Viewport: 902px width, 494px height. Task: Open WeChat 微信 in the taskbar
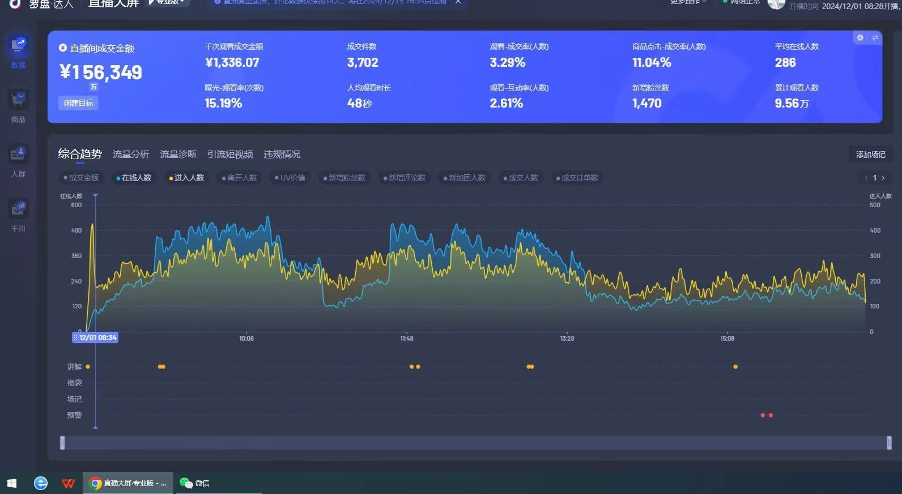[194, 483]
